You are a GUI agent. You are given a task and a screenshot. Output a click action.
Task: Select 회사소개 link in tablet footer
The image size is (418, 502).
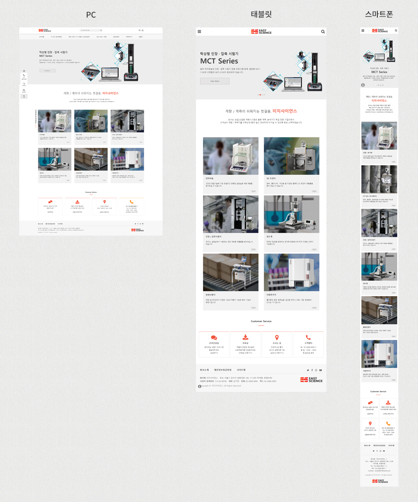click(205, 370)
